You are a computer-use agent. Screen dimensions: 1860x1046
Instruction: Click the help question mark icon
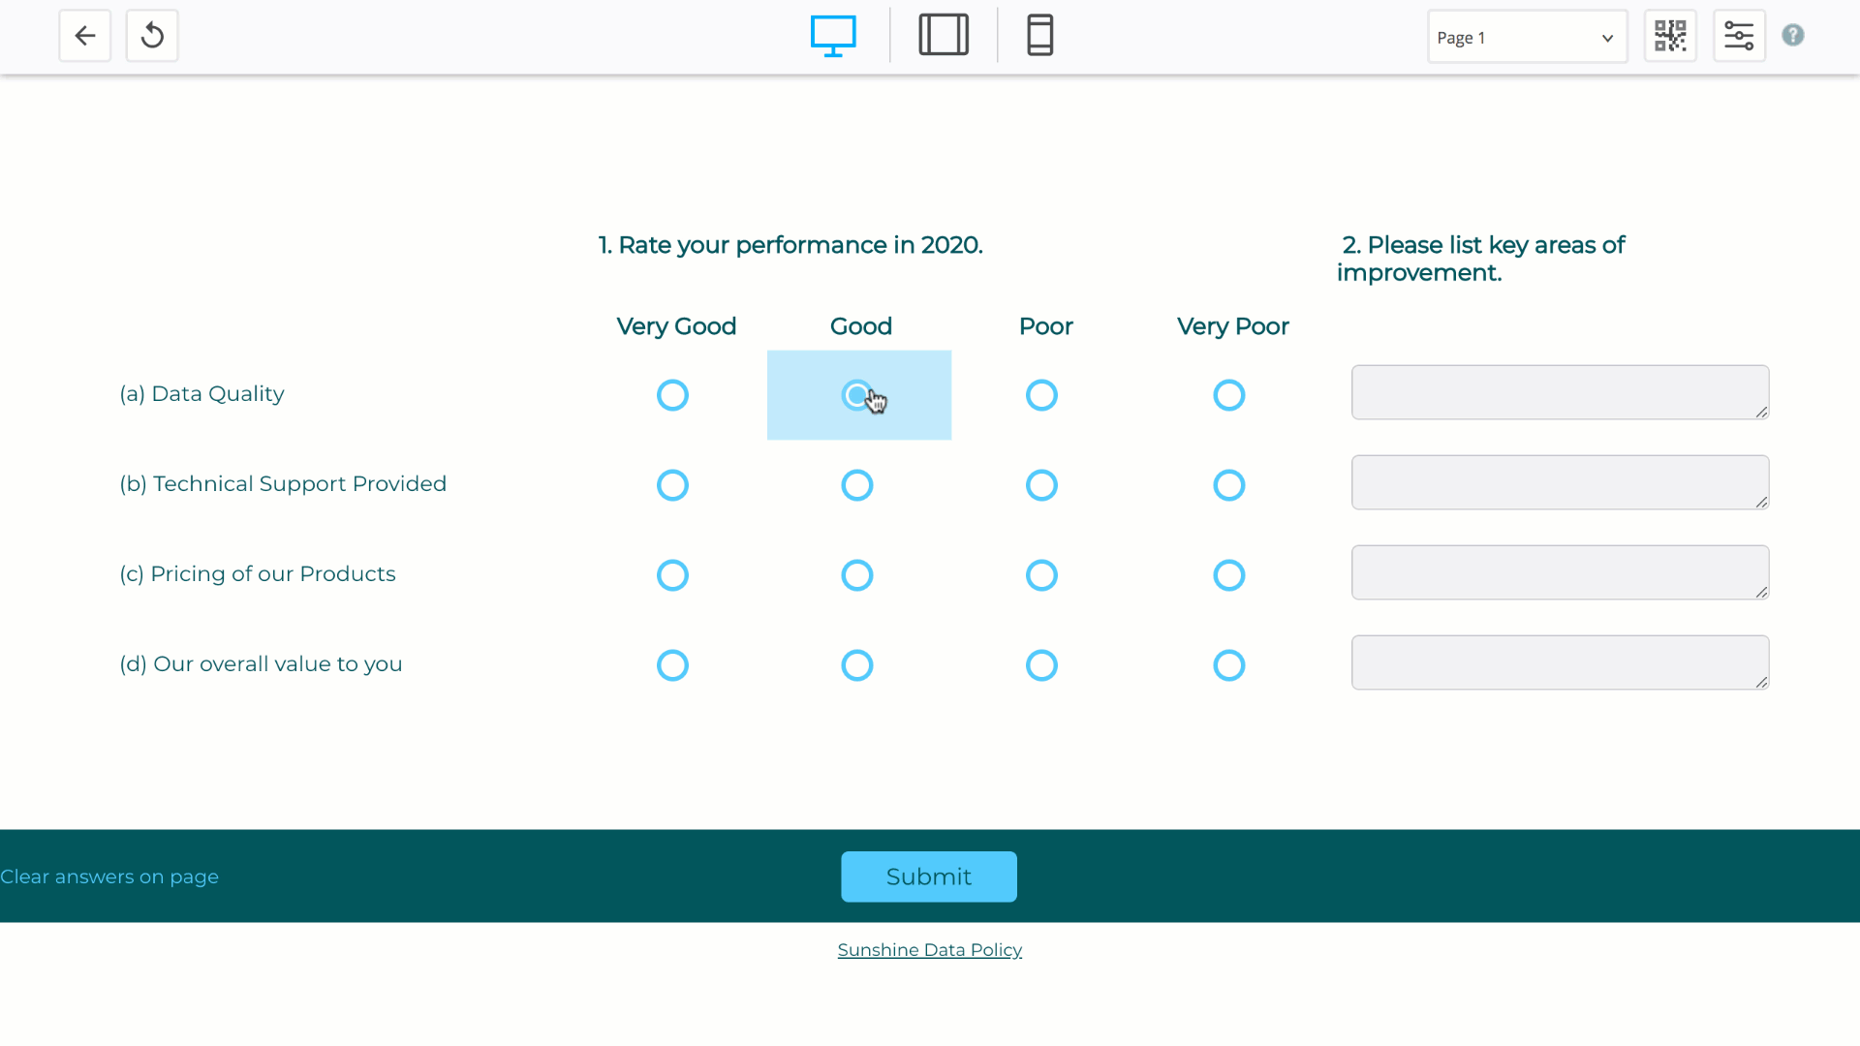click(x=1793, y=36)
